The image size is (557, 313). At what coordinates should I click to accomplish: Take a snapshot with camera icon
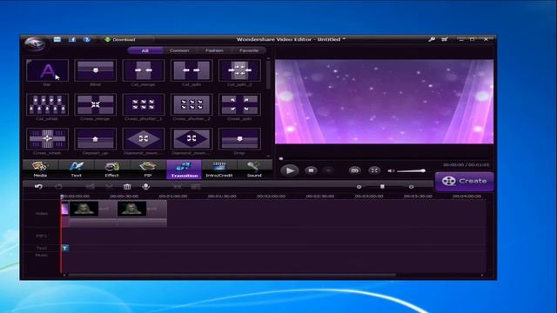pyautogui.click(x=354, y=170)
